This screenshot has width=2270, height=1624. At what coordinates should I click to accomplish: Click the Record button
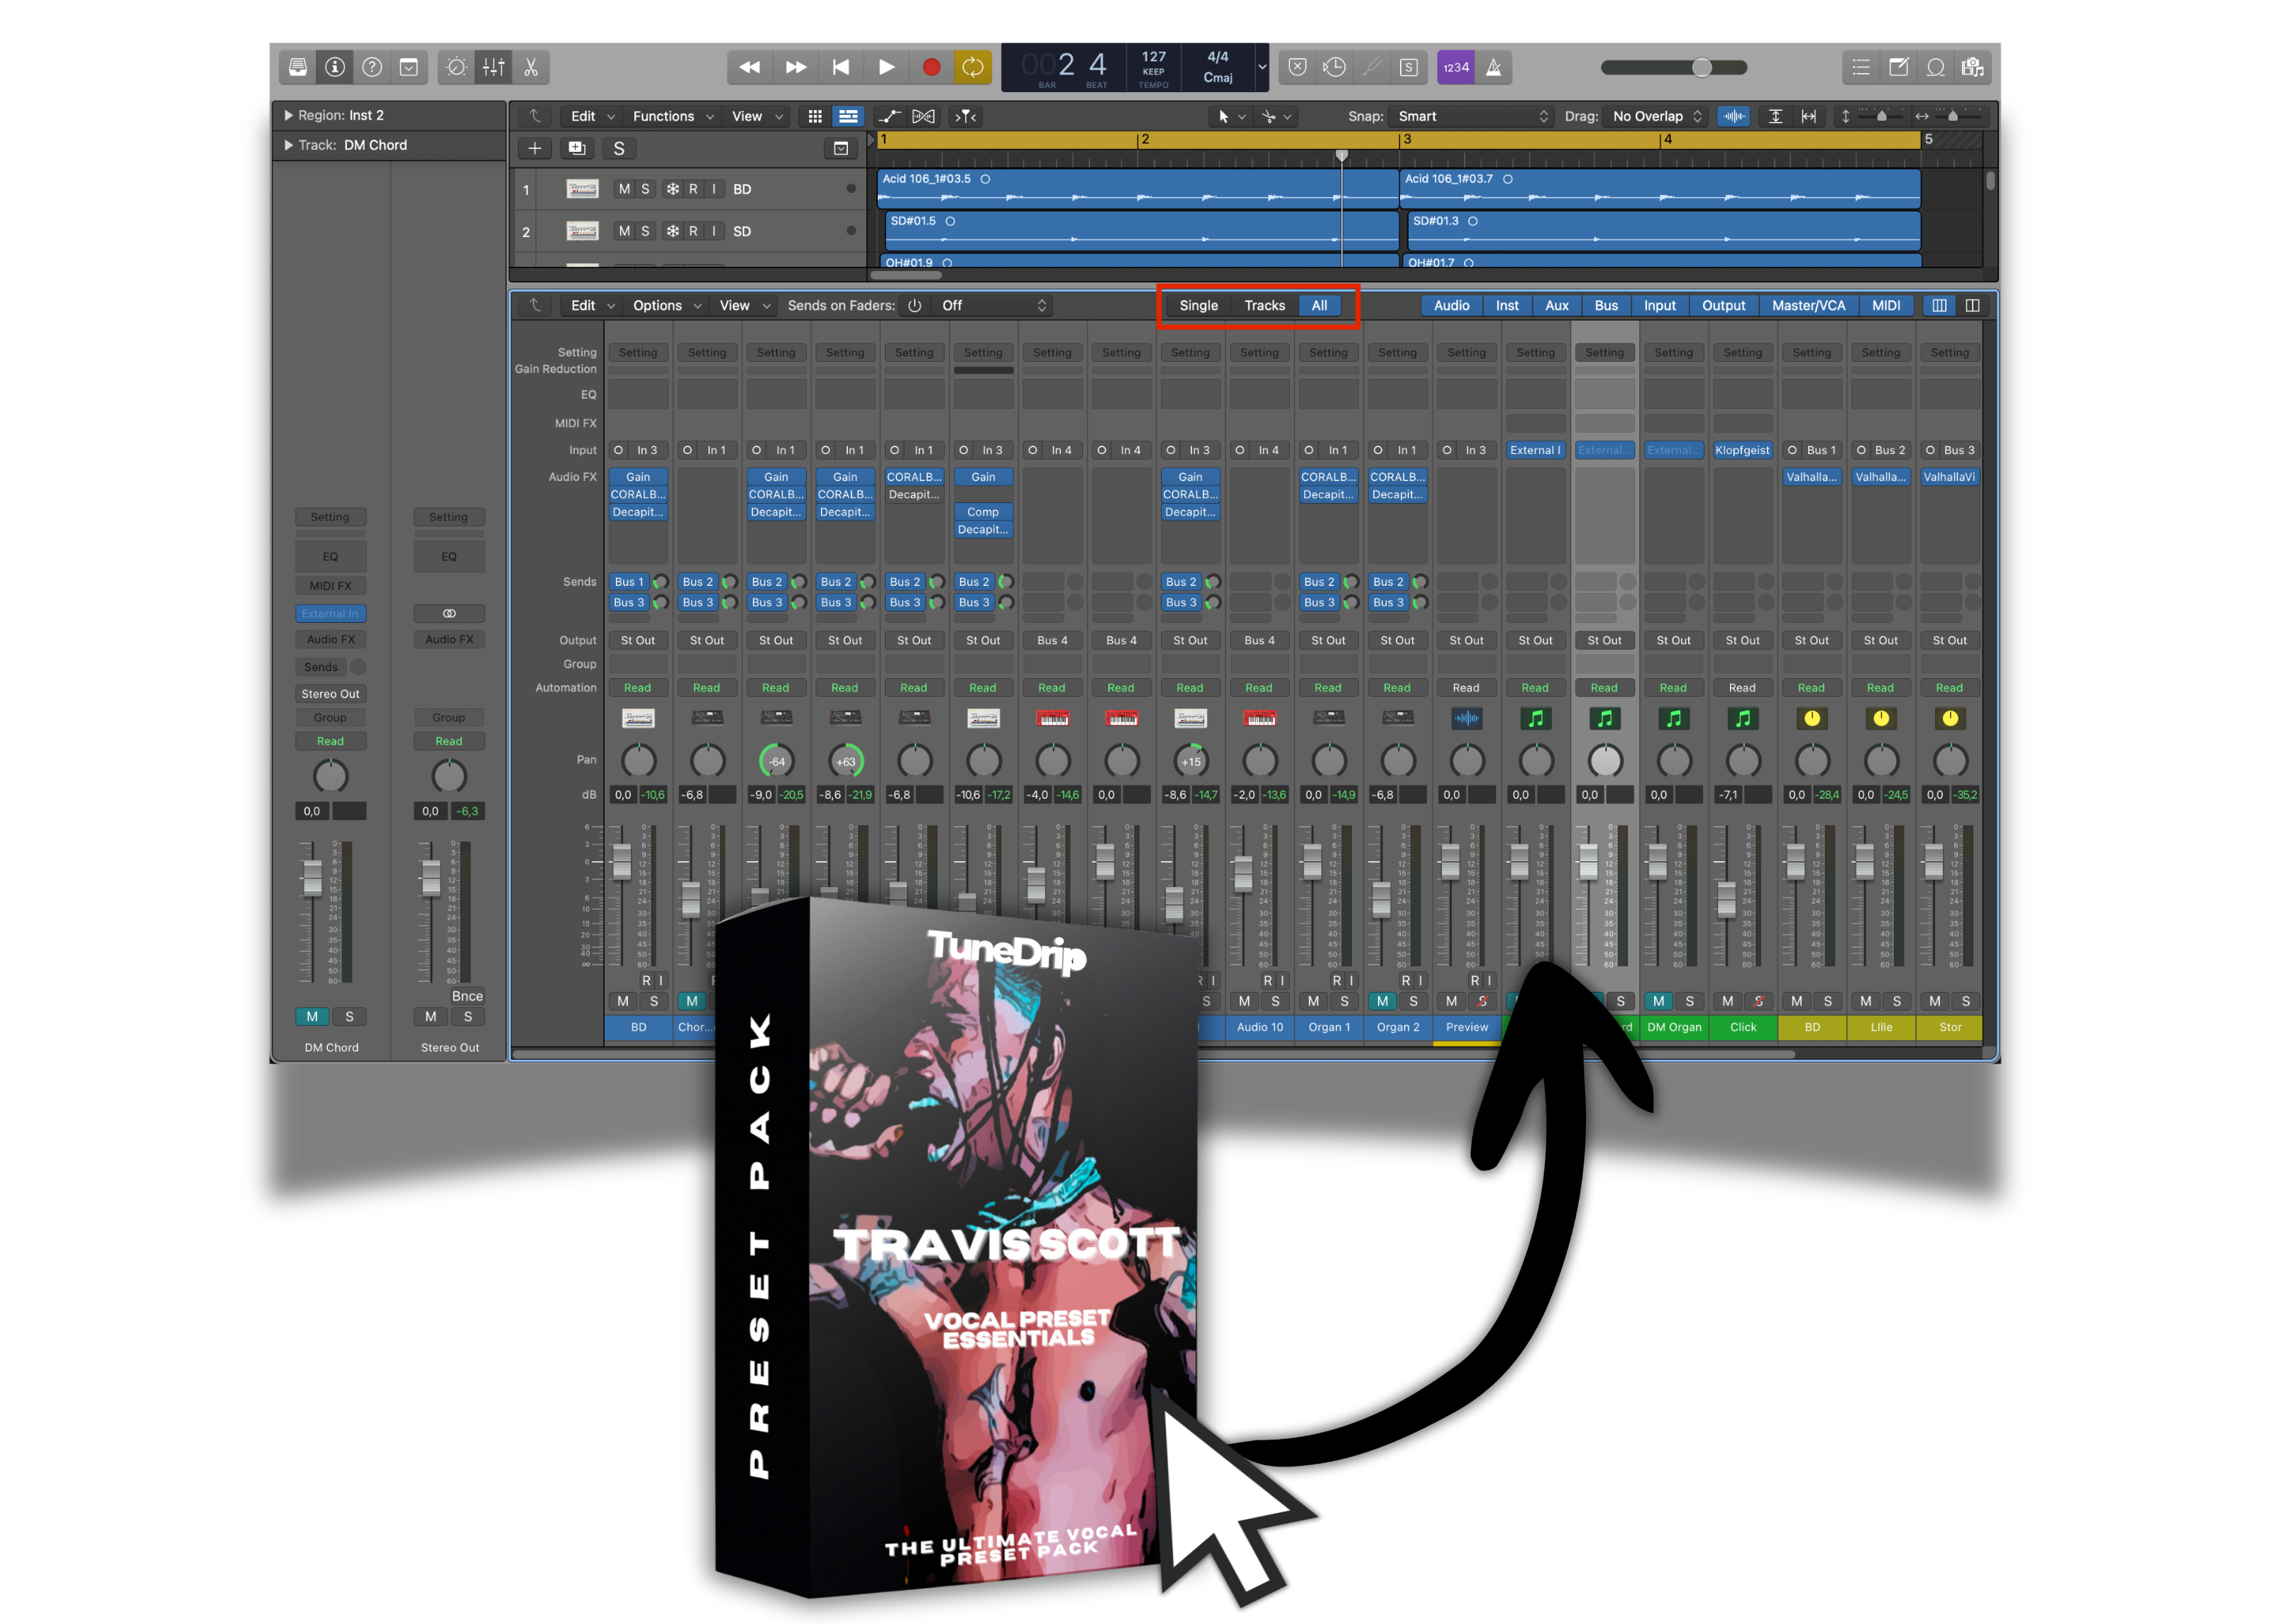point(931,67)
